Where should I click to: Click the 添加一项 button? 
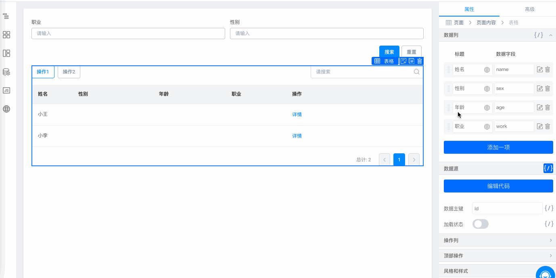click(x=498, y=147)
